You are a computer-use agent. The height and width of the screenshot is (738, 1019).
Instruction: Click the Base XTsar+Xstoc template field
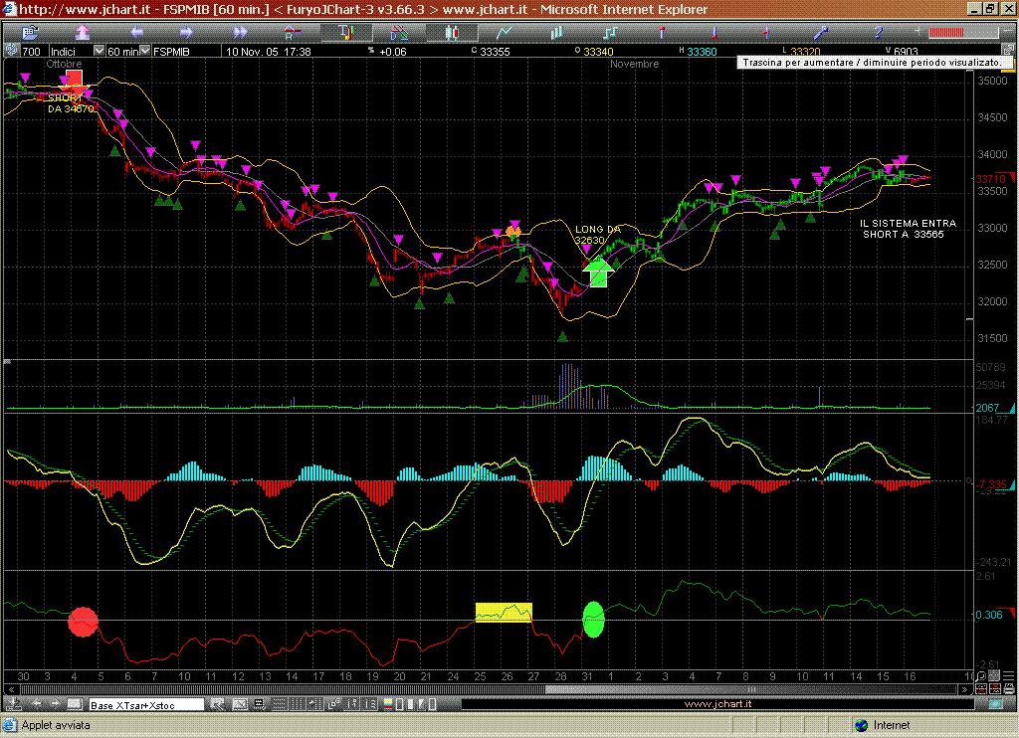[146, 705]
